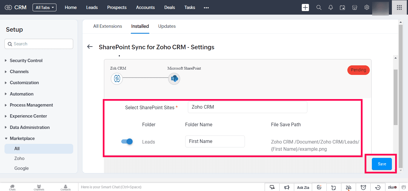Screen dimensions: 408x191
Task: Open Channels in the bottom bar
Action: coord(39,187)
